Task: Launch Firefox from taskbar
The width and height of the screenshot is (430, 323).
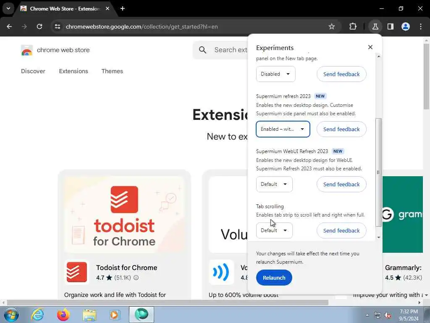Action: coord(63,315)
